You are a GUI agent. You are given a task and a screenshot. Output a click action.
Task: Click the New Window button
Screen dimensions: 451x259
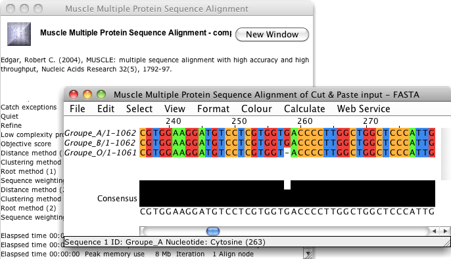(272, 34)
